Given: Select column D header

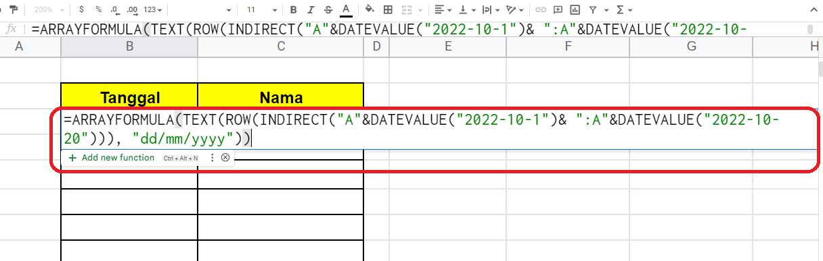Looking at the screenshot, I should click(376, 47).
